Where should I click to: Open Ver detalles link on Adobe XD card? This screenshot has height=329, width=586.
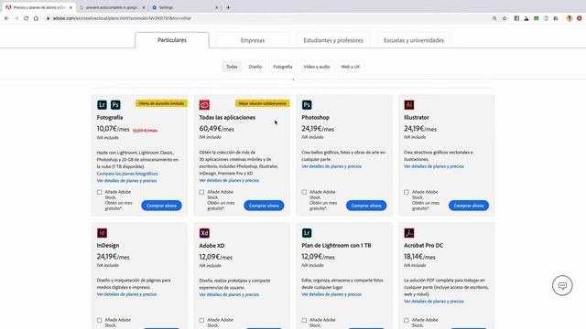point(229,294)
